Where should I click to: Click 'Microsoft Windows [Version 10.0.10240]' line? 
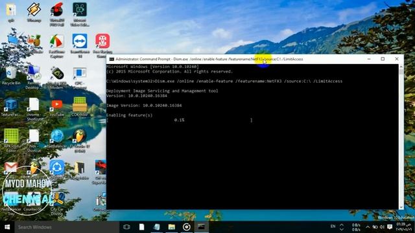pyautogui.click(x=152, y=67)
